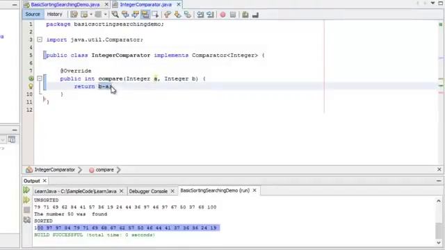Collapse the import fold on line 3
445x250 pixels.
point(40,40)
